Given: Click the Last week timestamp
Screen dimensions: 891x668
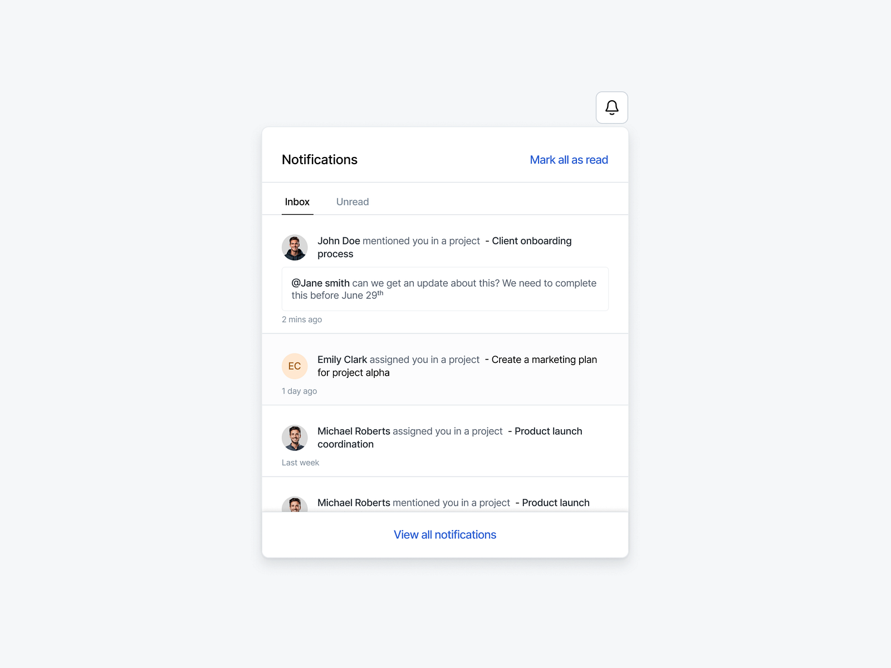Looking at the screenshot, I should (x=300, y=462).
